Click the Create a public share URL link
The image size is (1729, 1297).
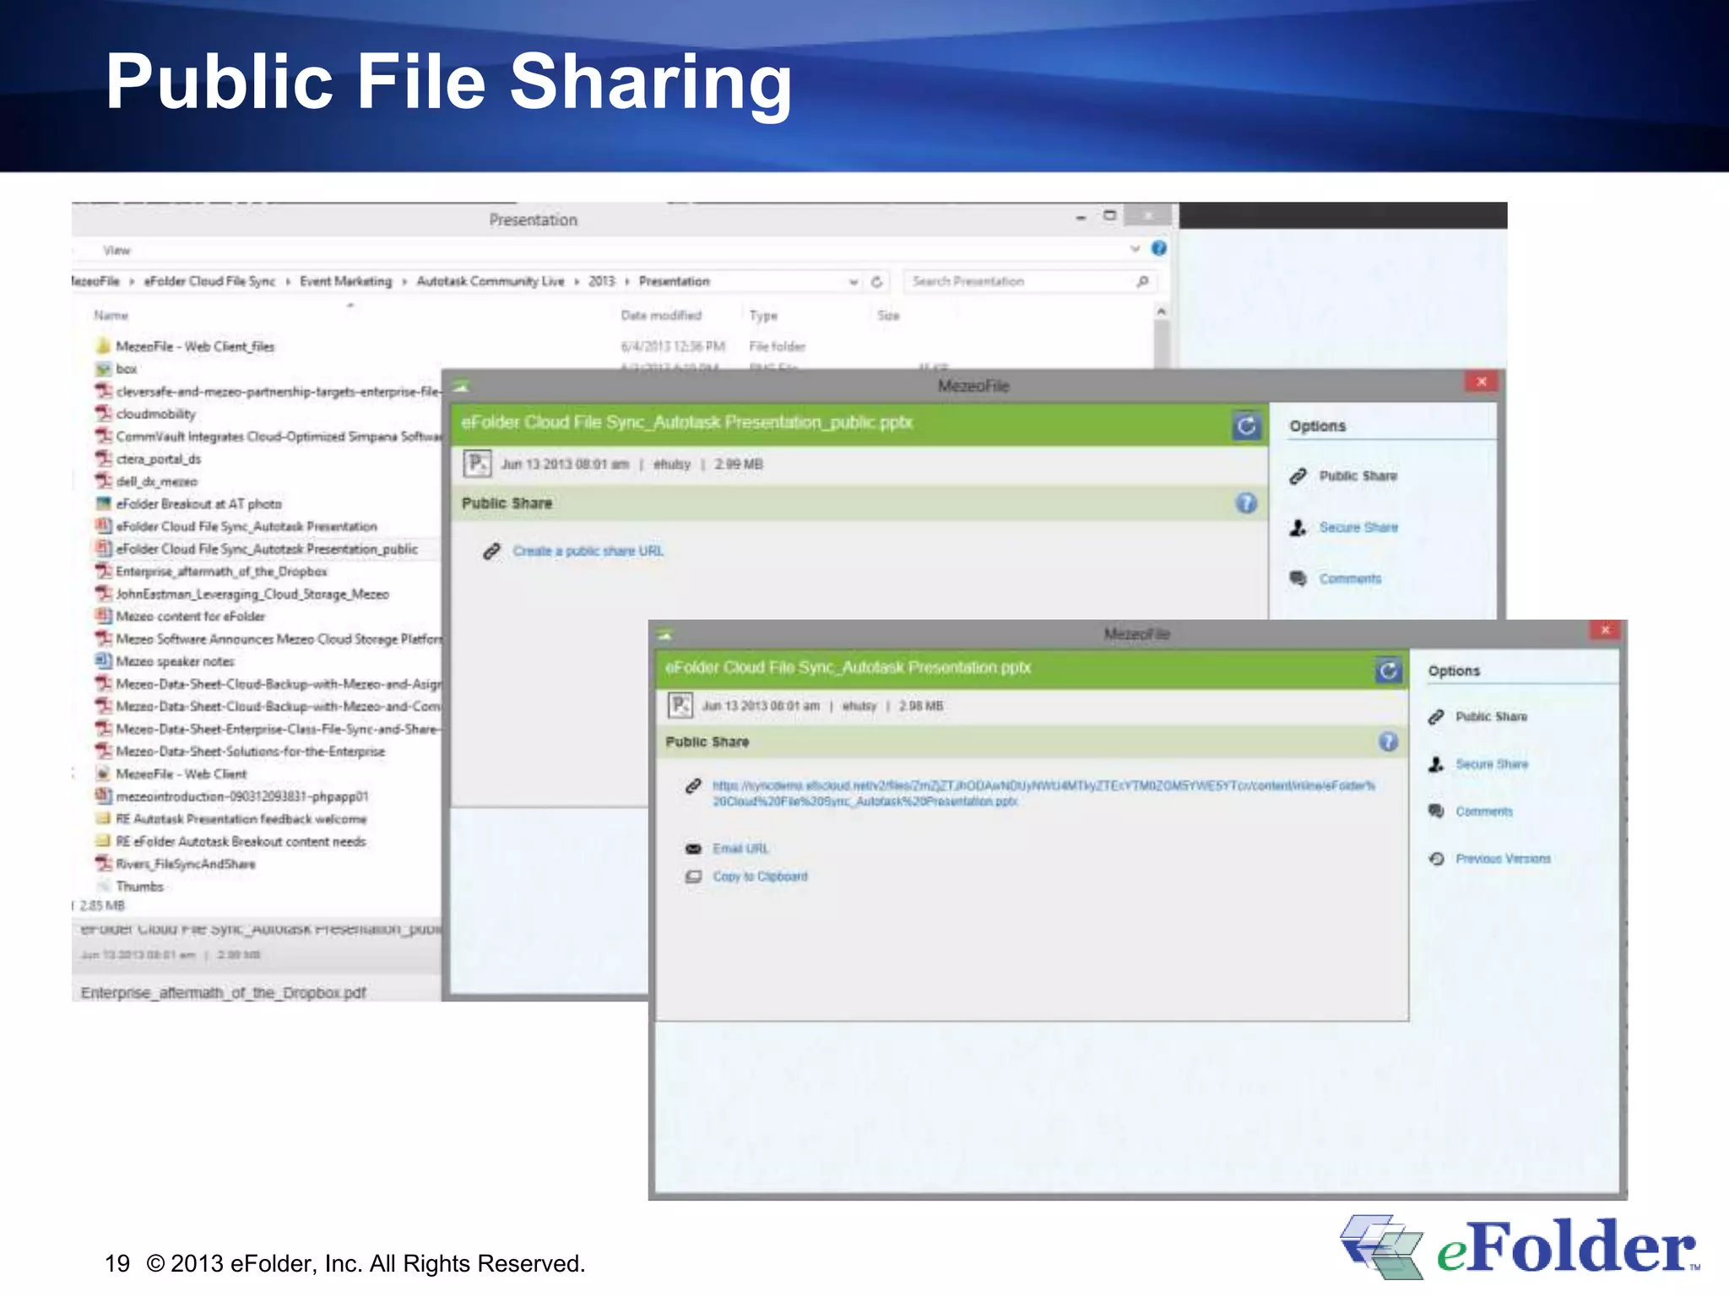click(x=588, y=551)
